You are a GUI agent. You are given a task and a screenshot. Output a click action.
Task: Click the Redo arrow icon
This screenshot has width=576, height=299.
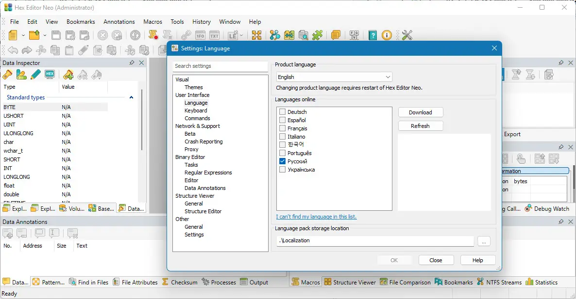click(27, 50)
